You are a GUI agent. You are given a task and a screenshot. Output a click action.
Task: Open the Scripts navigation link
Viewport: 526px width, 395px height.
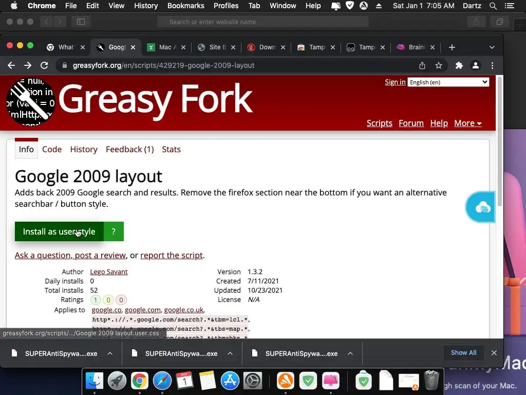380,123
